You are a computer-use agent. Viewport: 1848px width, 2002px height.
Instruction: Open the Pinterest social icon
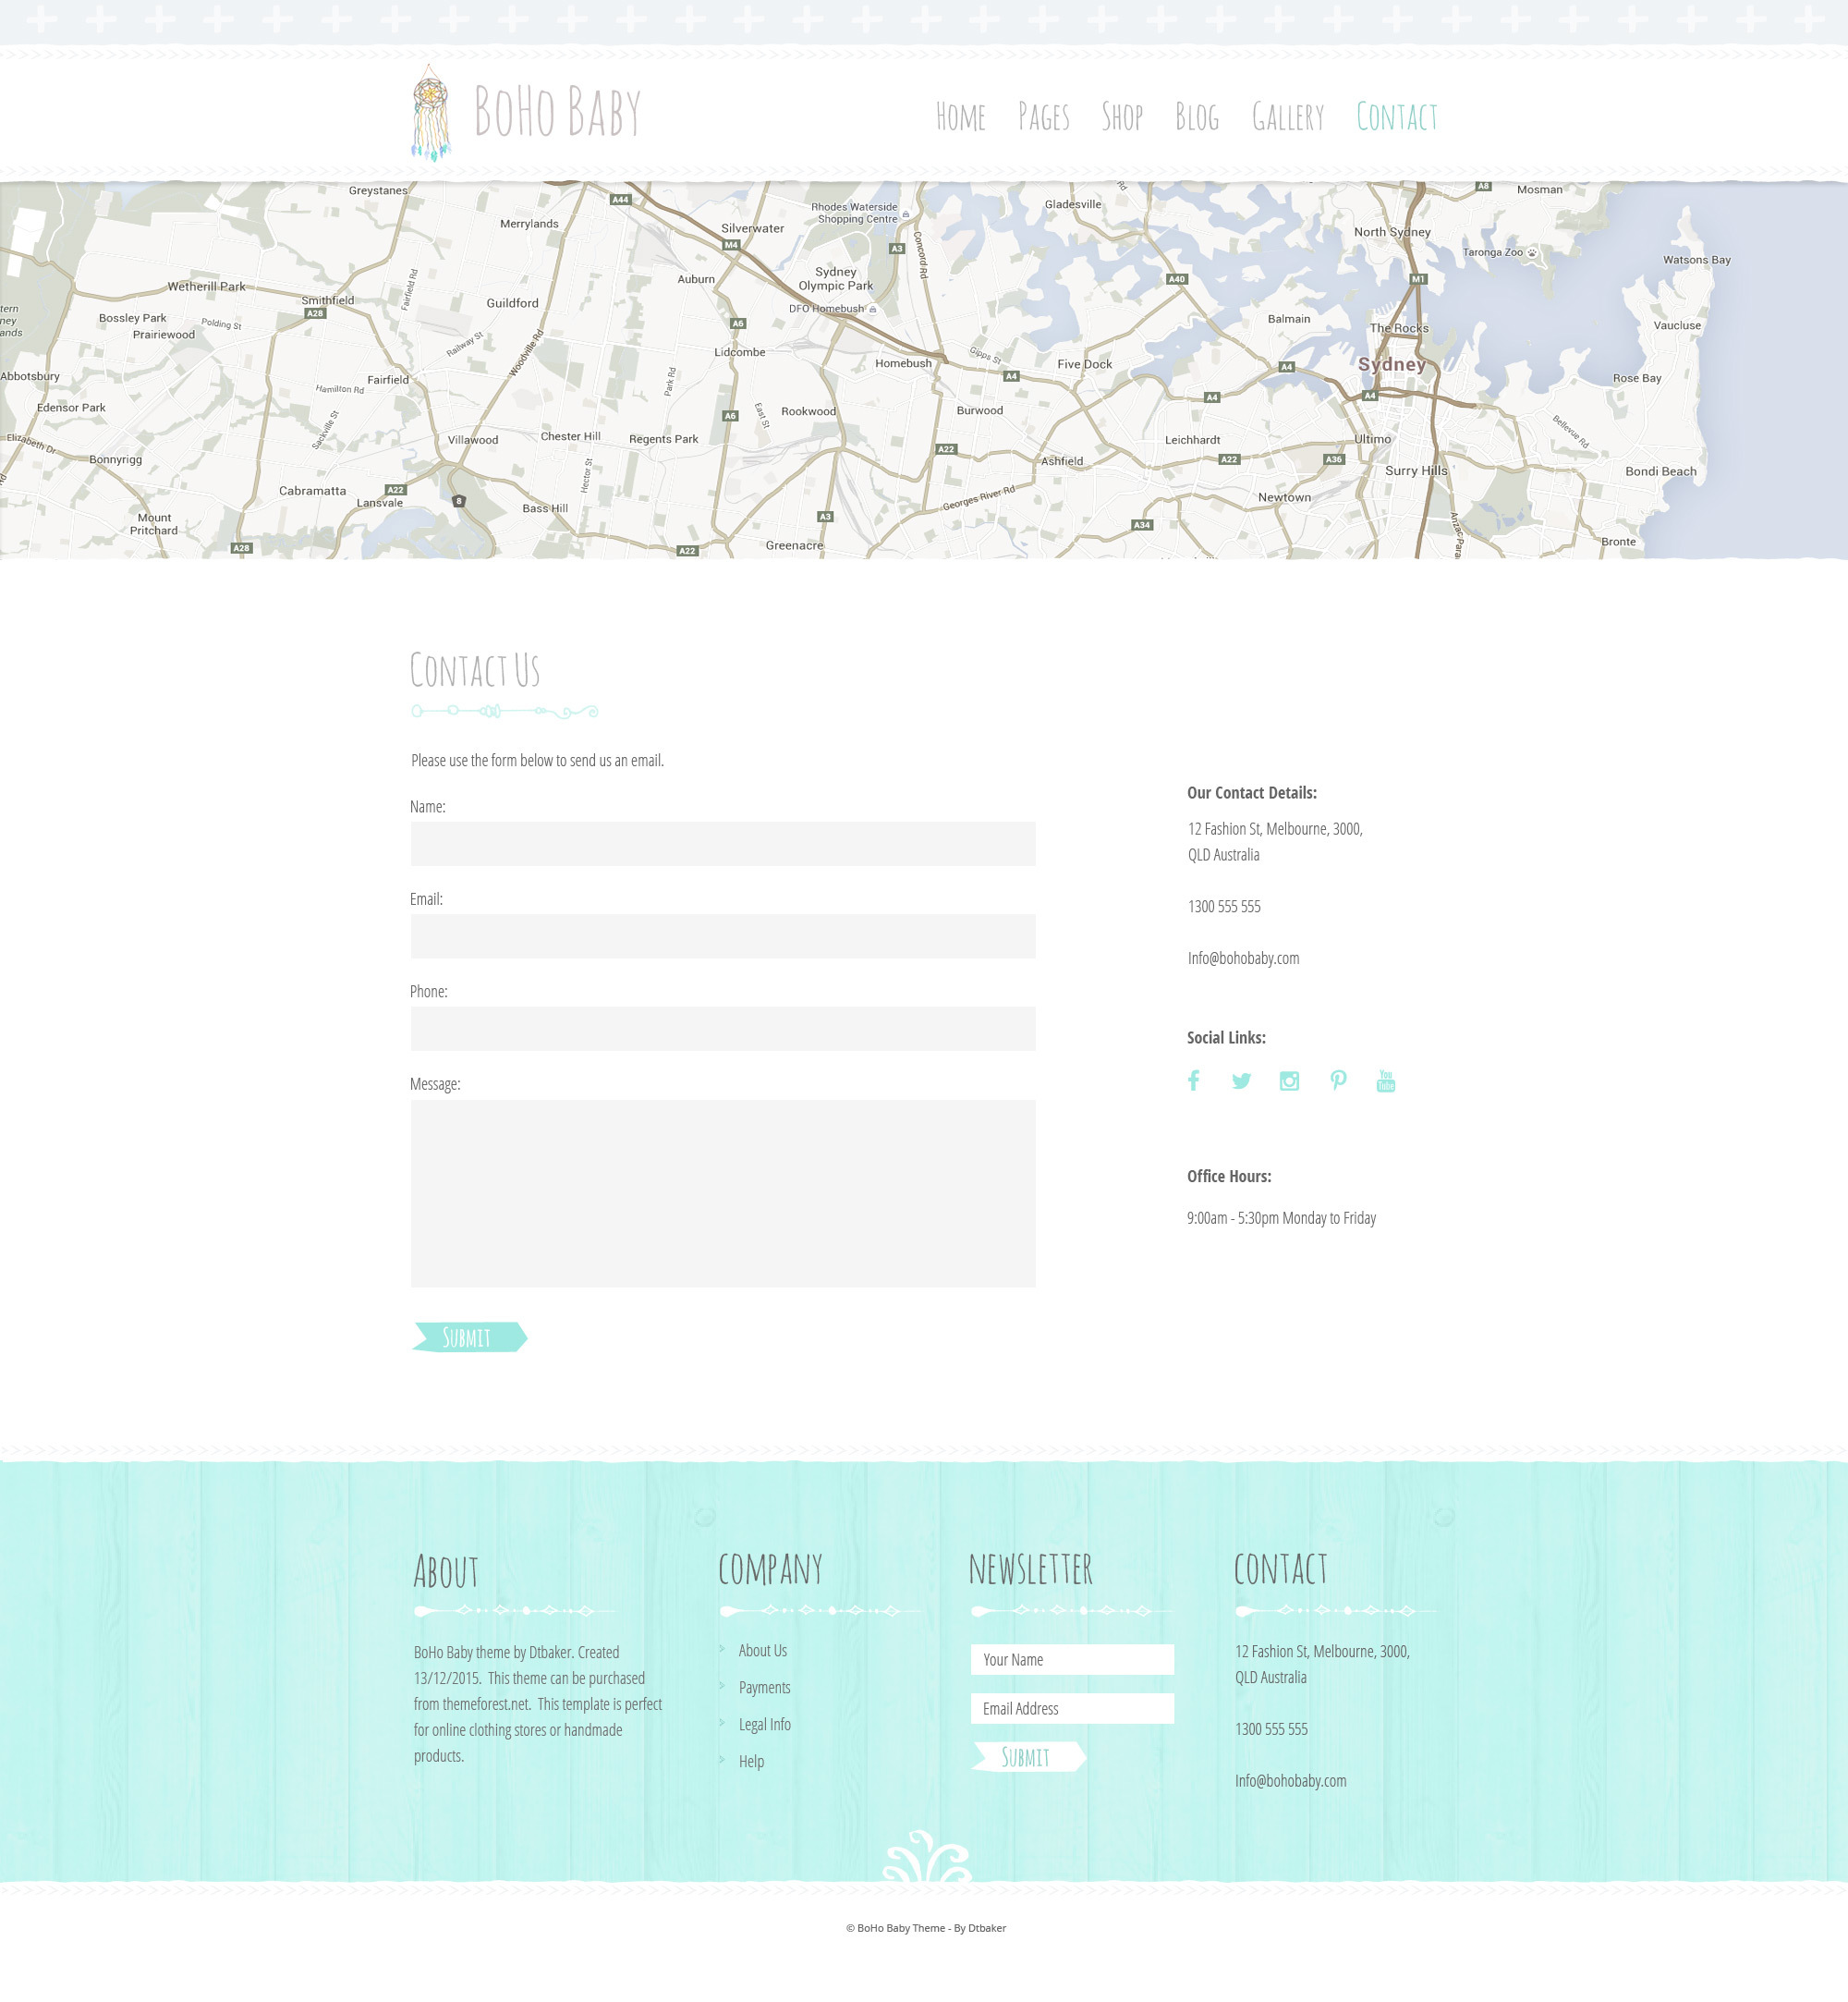(1338, 1080)
